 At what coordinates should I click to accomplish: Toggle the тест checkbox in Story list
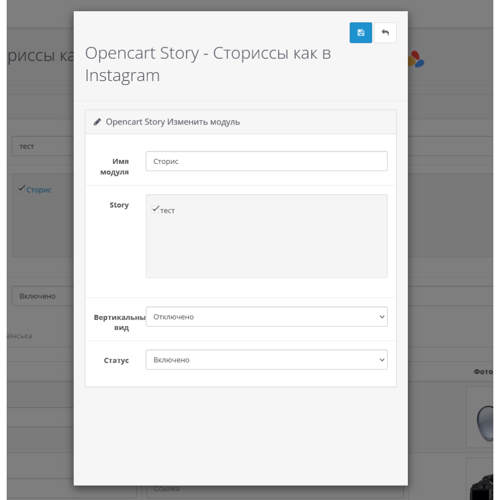(x=156, y=209)
